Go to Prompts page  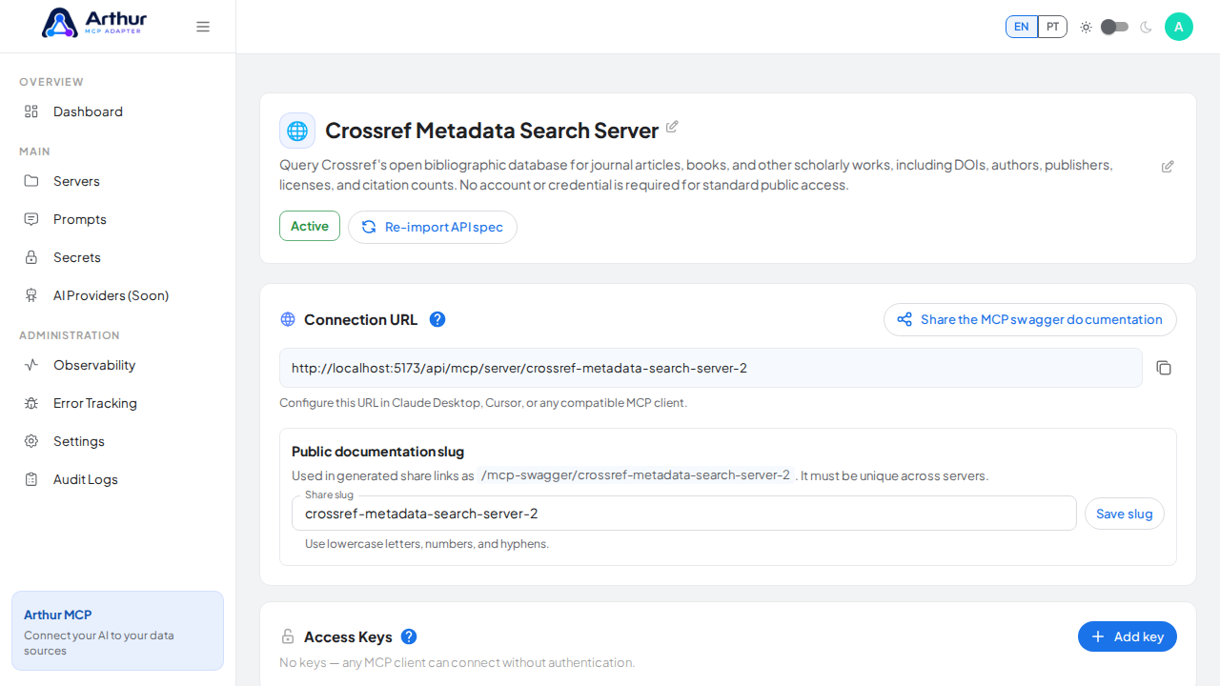tap(118, 219)
